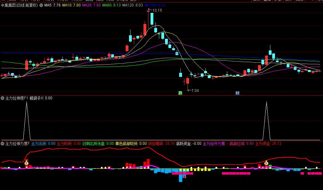Click the red 主力吸货: 0.00 value

69,144
